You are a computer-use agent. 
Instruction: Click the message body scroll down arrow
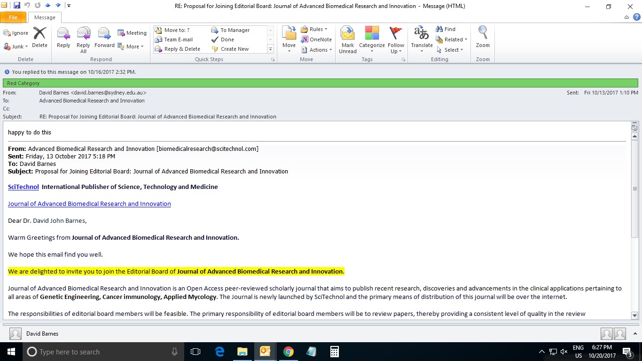click(x=634, y=315)
